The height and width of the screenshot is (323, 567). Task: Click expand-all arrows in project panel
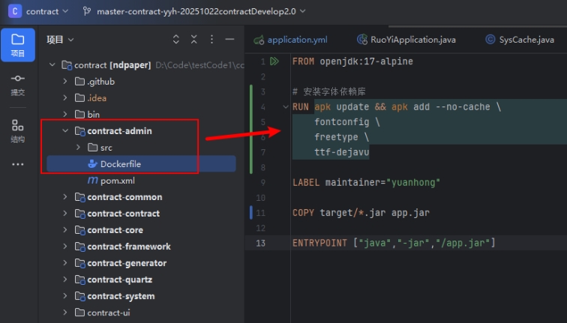(x=176, y=40)
